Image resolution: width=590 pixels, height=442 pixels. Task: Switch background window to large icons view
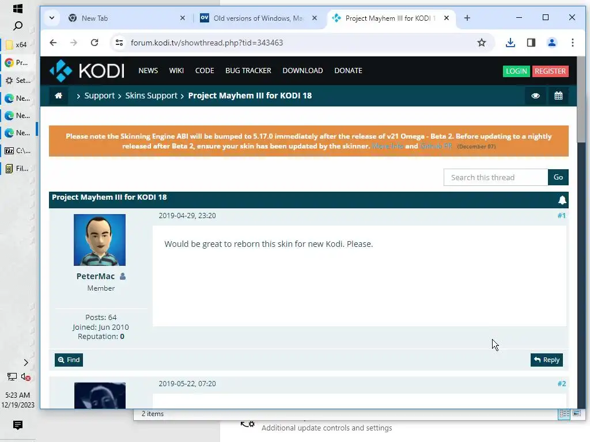pos(576,413)
